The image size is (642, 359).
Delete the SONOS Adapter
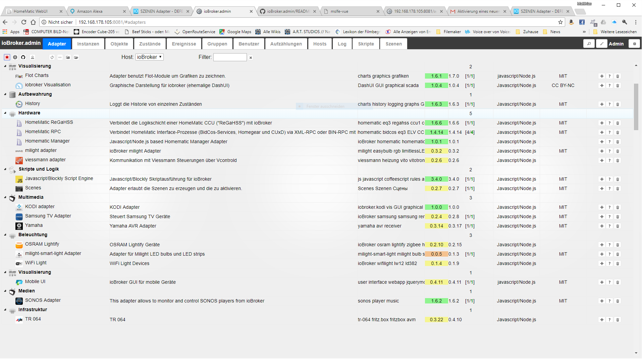(618, 301)
